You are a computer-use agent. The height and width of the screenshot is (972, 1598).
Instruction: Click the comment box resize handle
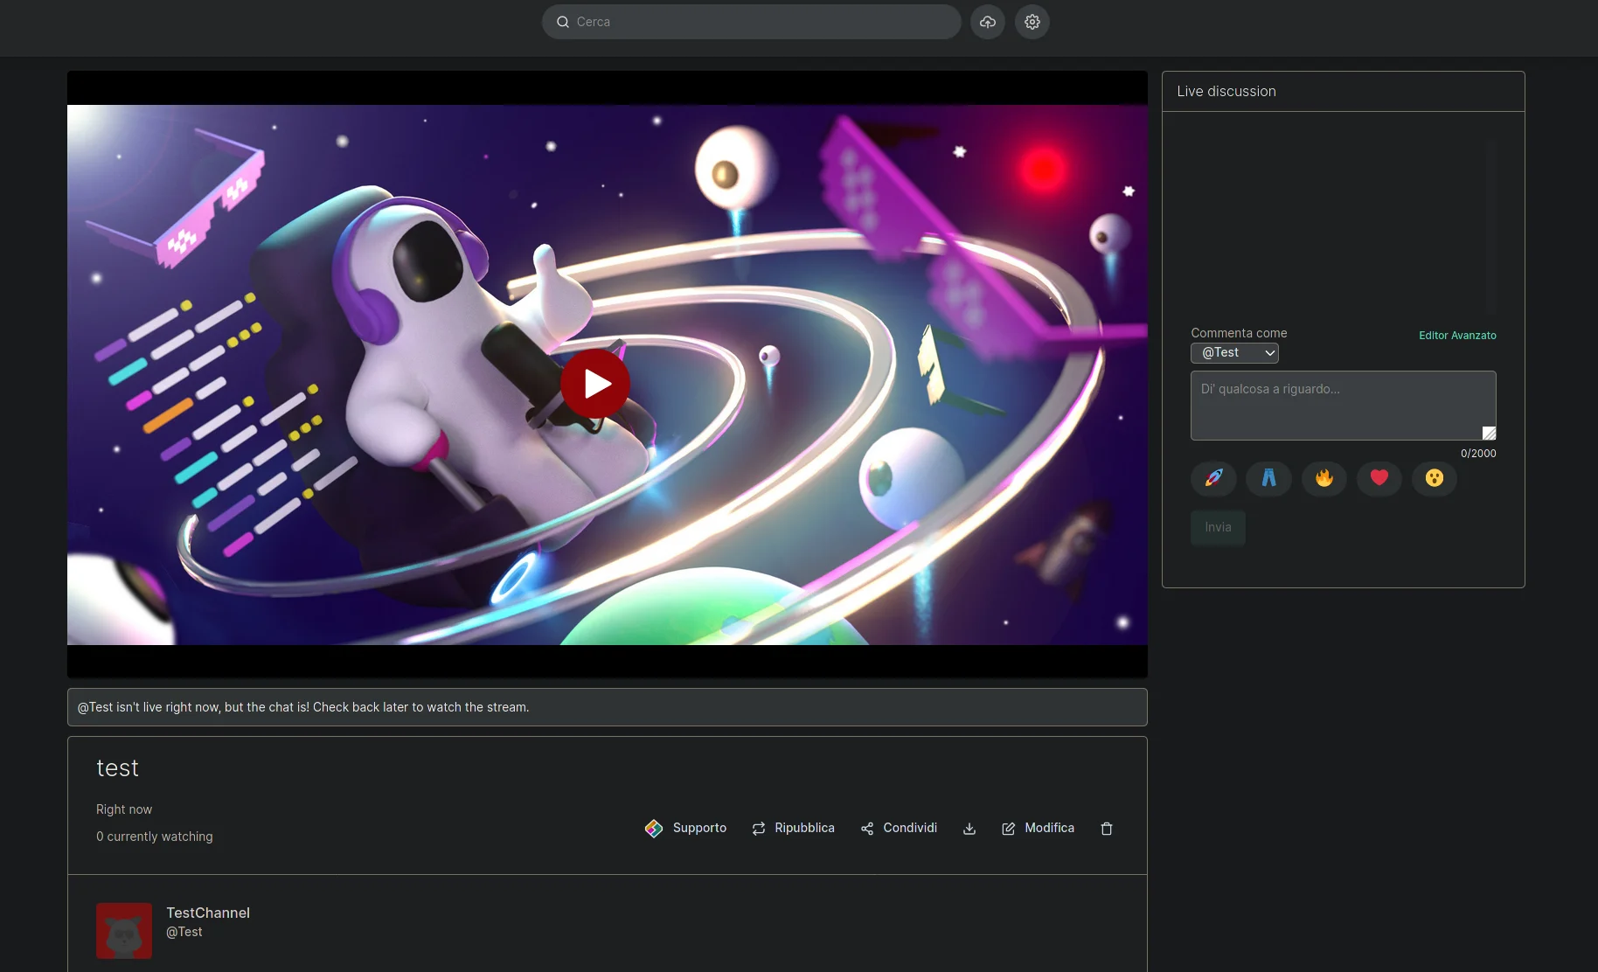1490,434
